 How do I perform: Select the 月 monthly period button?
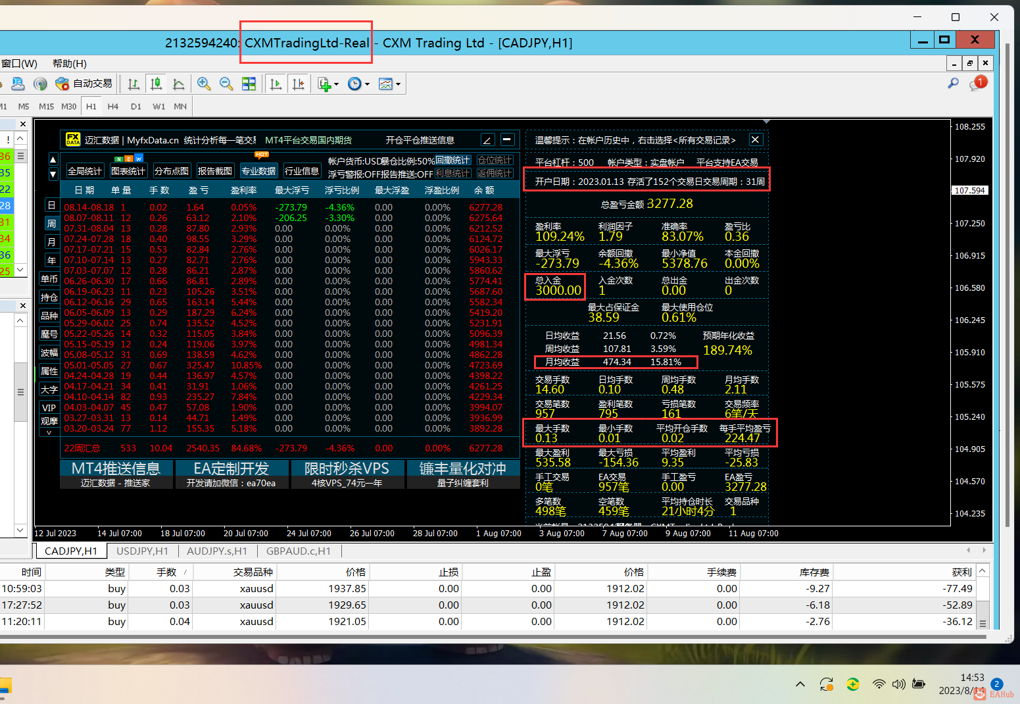point(52,242)
